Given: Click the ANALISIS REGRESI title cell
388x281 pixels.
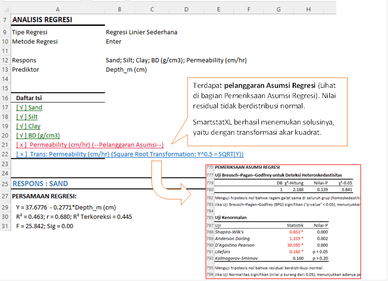Looking at the screenshot, I should click(42, 20).
